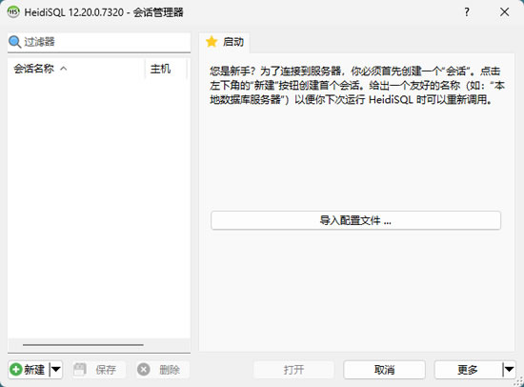This screenshot has height=387, width=524.
Task: Expand the dropdown arrow next to 新建
Action: click(56, 370)
